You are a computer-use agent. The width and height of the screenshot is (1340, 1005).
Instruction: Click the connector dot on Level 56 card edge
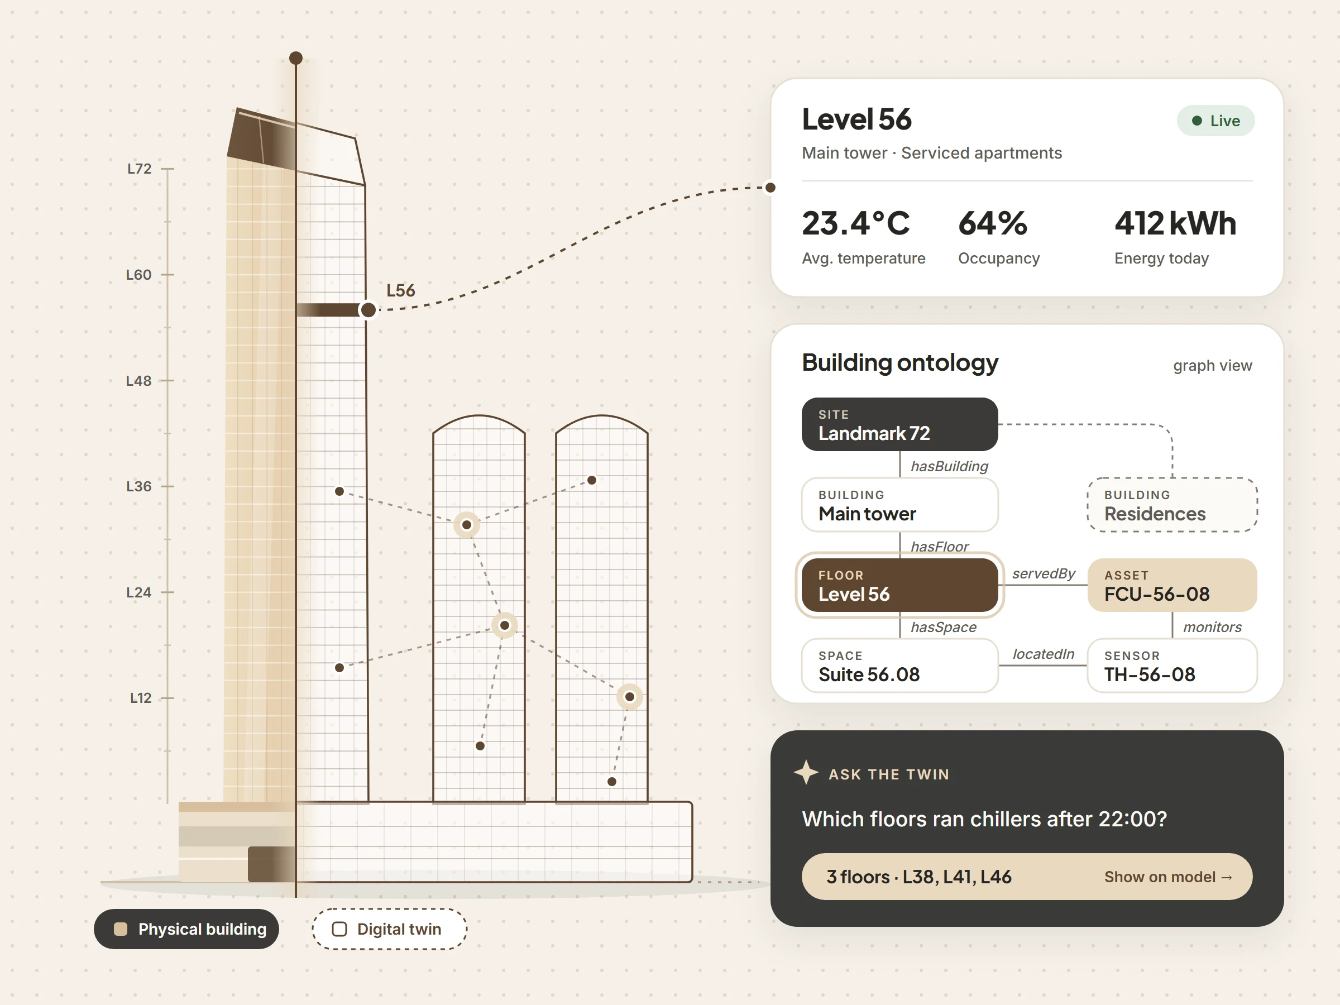tap(770, 188)
